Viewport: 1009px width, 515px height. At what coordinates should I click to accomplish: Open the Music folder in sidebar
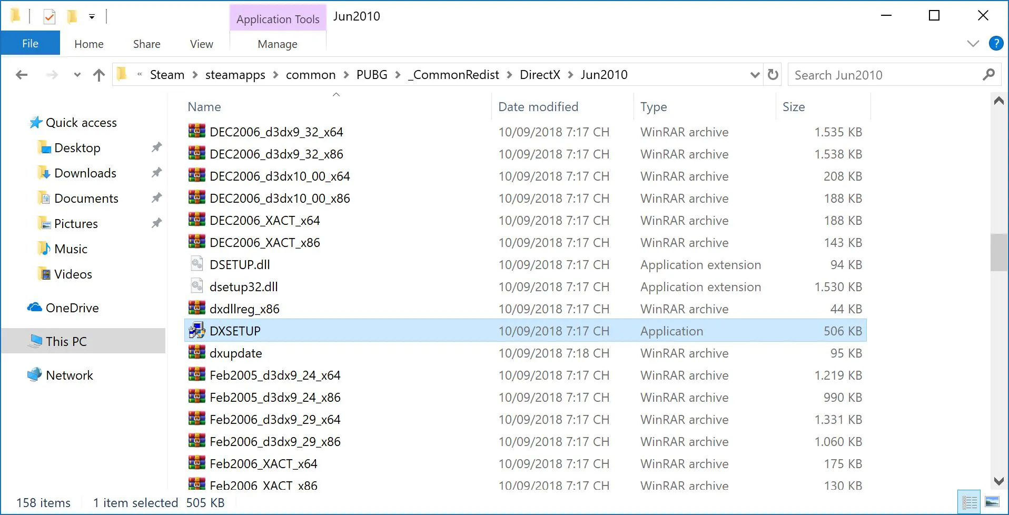pyautogui.click(x=71, y=249)
